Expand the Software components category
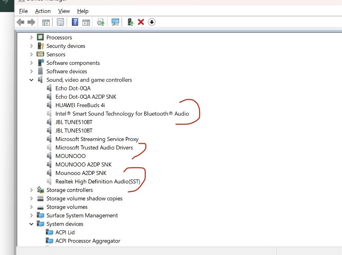Viewport: 342px width, 255px height. point(31,63)
